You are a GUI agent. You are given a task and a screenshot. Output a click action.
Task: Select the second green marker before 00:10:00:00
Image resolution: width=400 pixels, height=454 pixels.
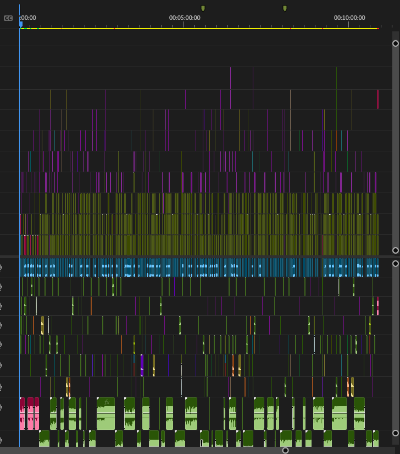(x=285, y=8)
